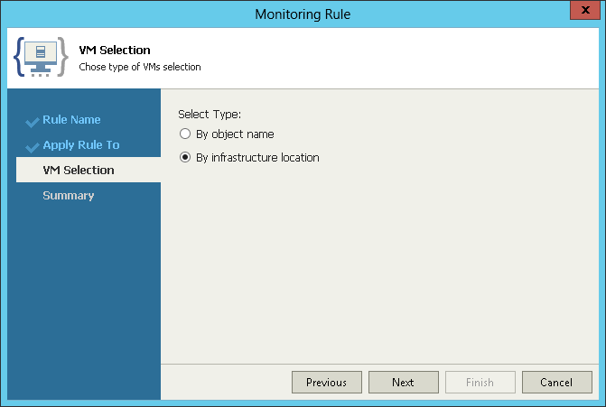Image resolution: width=606 pixels, height=407 pixels.
Task: Click the Select Type label
Action: [210, 115]
